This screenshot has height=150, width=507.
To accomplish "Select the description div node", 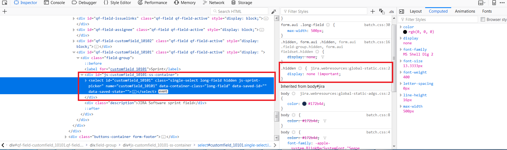I will 145,103.
